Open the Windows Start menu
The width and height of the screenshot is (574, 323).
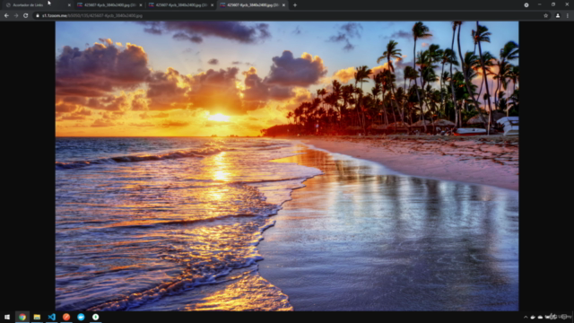7,317
